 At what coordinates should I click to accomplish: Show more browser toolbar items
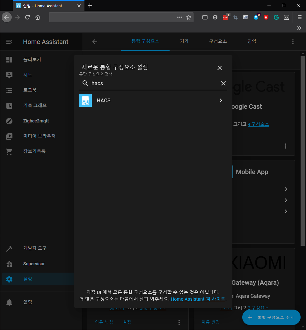[x=299, y=28]
